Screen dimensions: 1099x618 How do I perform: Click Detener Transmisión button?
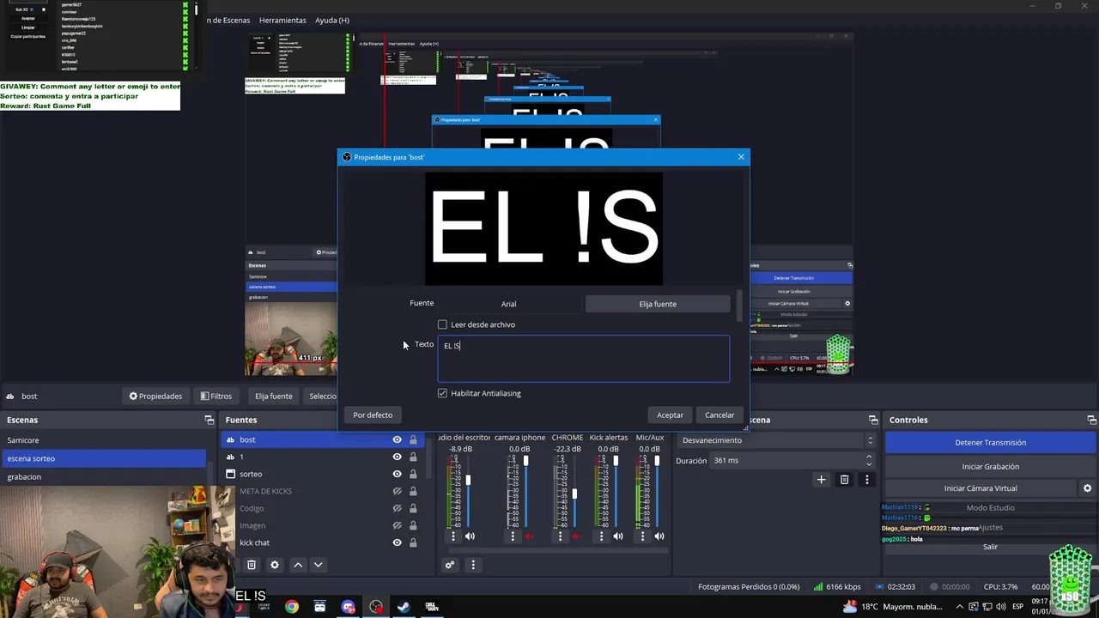pos(990,442)
